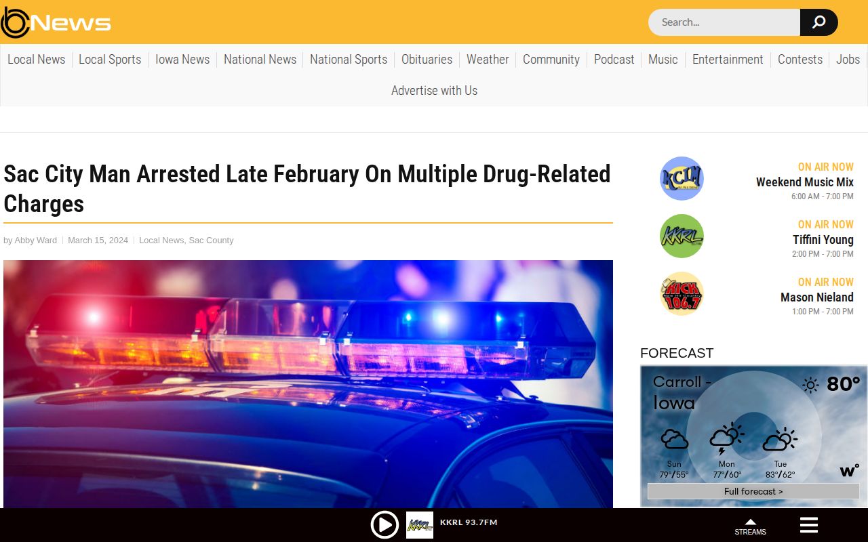Open the Contests page

[800, 60]
